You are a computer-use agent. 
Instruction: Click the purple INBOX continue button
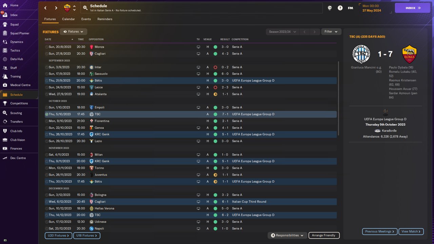(x=413, y=8)
